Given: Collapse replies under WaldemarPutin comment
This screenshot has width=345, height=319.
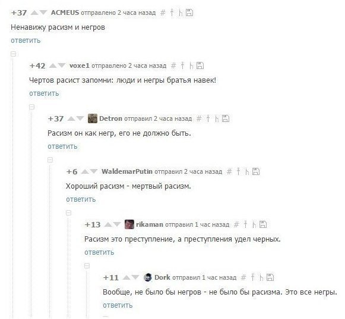Looking at the screenshot, I should point(69,212).
